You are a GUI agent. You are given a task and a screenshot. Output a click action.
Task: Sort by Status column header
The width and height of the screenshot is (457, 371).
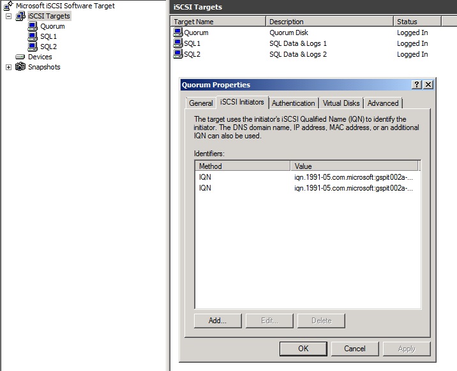(417, 22)
